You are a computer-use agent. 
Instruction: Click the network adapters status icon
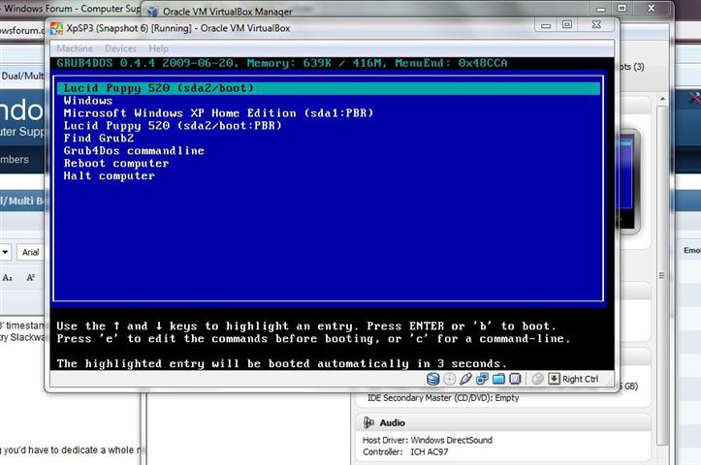(482, 379)
